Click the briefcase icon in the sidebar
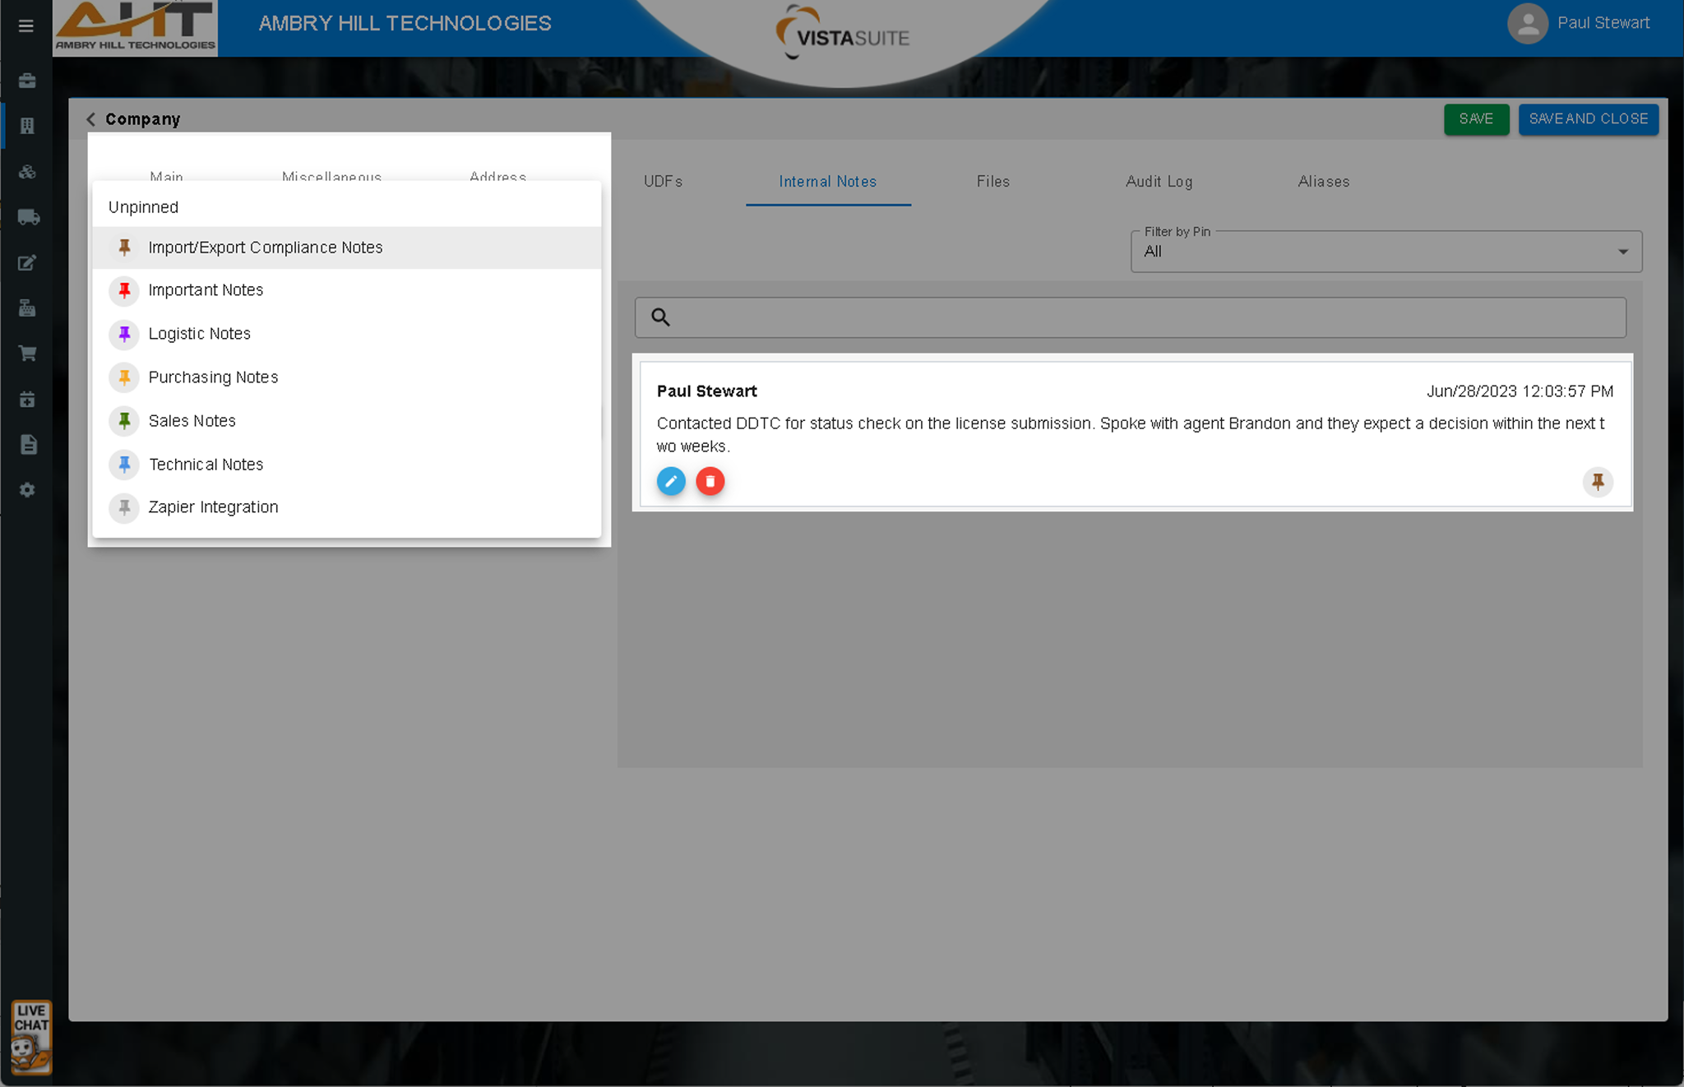Viewport: 1684px width, 1087px height. (28, 81)
